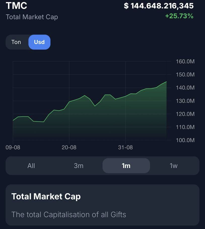Screen dimensions: 205x229
Task: Show the All time range
Action: tap(31, 166)
